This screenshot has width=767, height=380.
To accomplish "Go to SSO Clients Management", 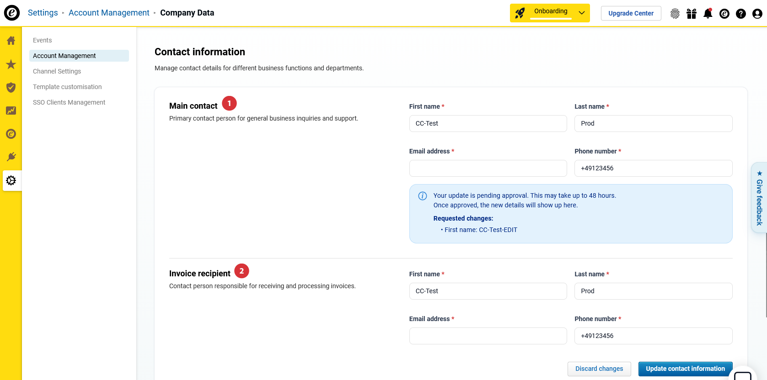I will point(69,102).
